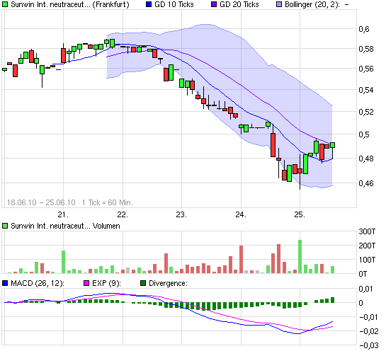This screenshot has width=386, height=351.
Task: Click the tall red volume bar at day 24
Action: pos(241,259)
